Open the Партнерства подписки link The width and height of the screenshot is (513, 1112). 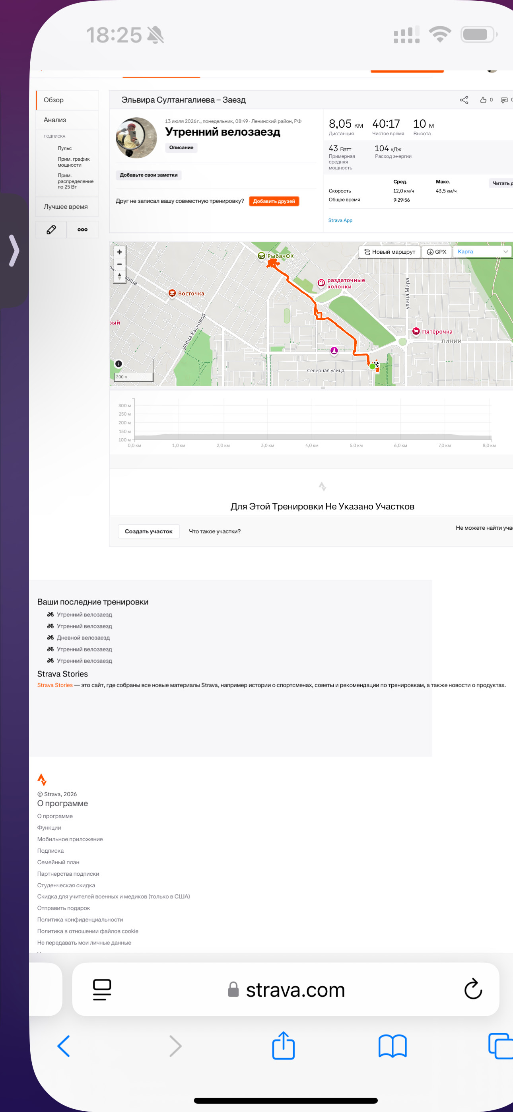[68, 874]
